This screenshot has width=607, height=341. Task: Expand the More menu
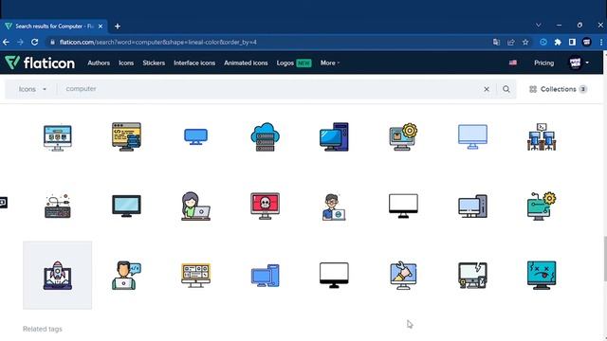tap(330, 63)
